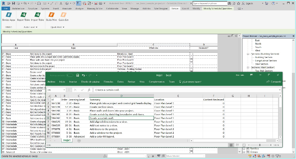Undo in Excel quick access toolbar

tap(83, 75)
